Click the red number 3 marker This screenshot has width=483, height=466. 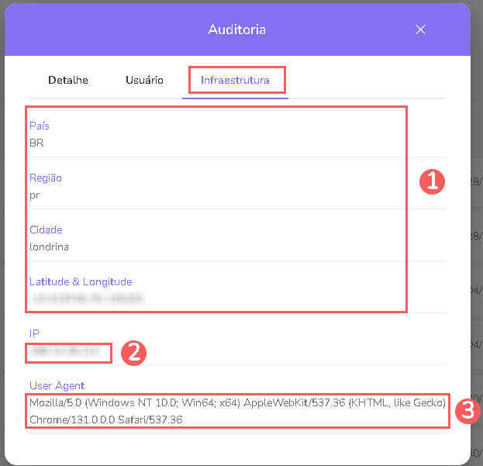pyautogui.click(x=467, y=411)
